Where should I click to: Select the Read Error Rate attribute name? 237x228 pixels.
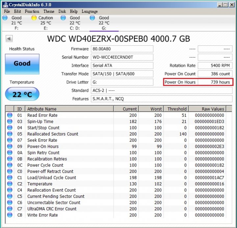(42, 115)
